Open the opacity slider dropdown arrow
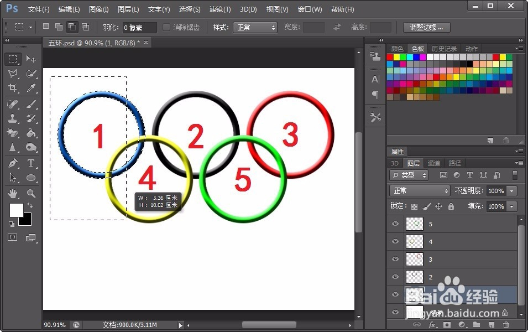Image resolution: width=528 pixels, height=332 pixels. (512, 191)
